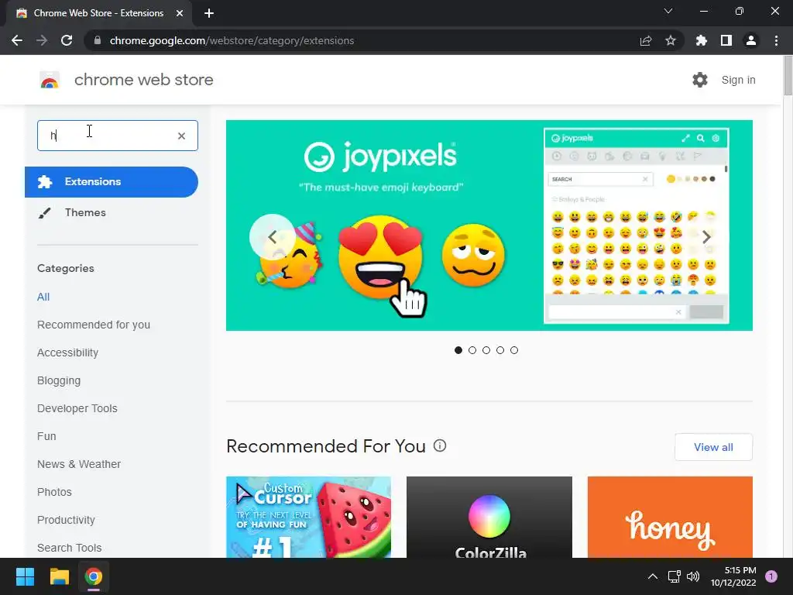Viewport: 793px width, 595px height.
Task: Open the Custom Cursor extension card
Action: click(308, 517)
